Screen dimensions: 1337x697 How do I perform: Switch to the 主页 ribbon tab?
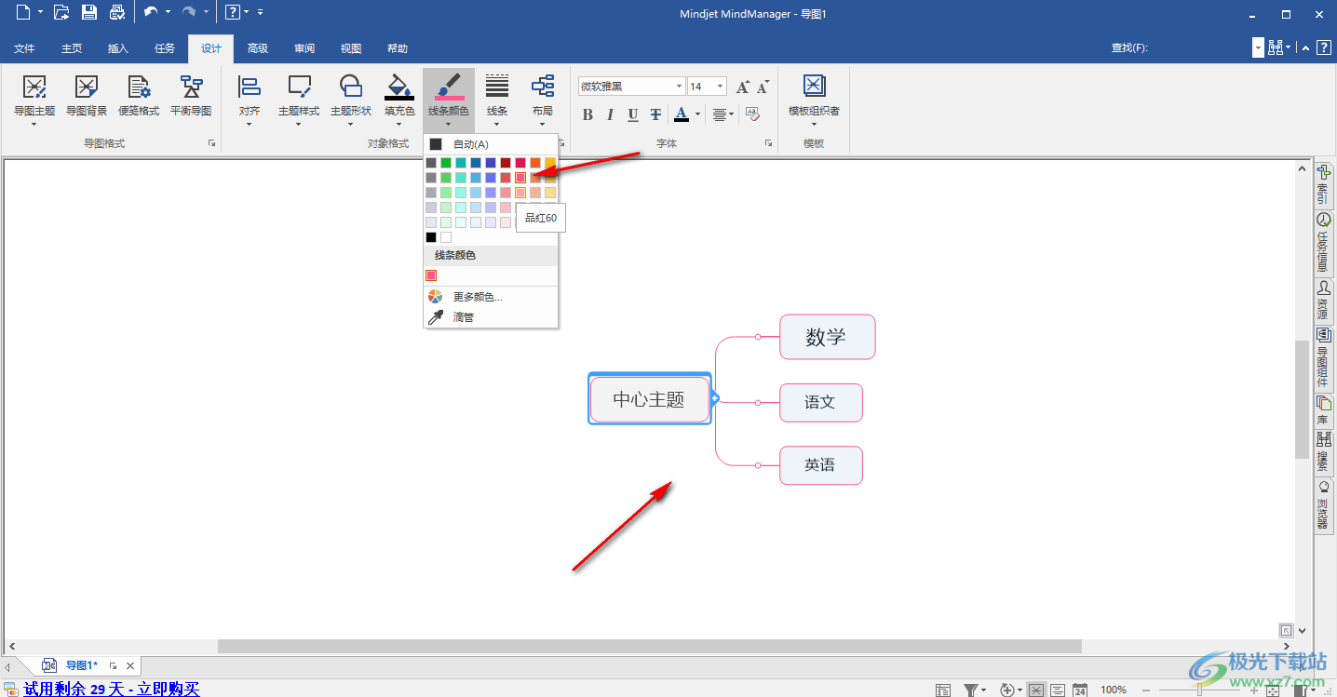pyautogui.click(x=72, y=48)
